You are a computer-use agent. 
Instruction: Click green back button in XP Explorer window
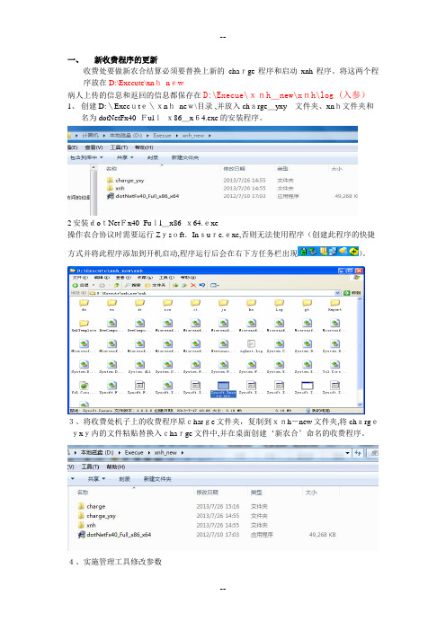pyautogui.click(x=76, y=285)
